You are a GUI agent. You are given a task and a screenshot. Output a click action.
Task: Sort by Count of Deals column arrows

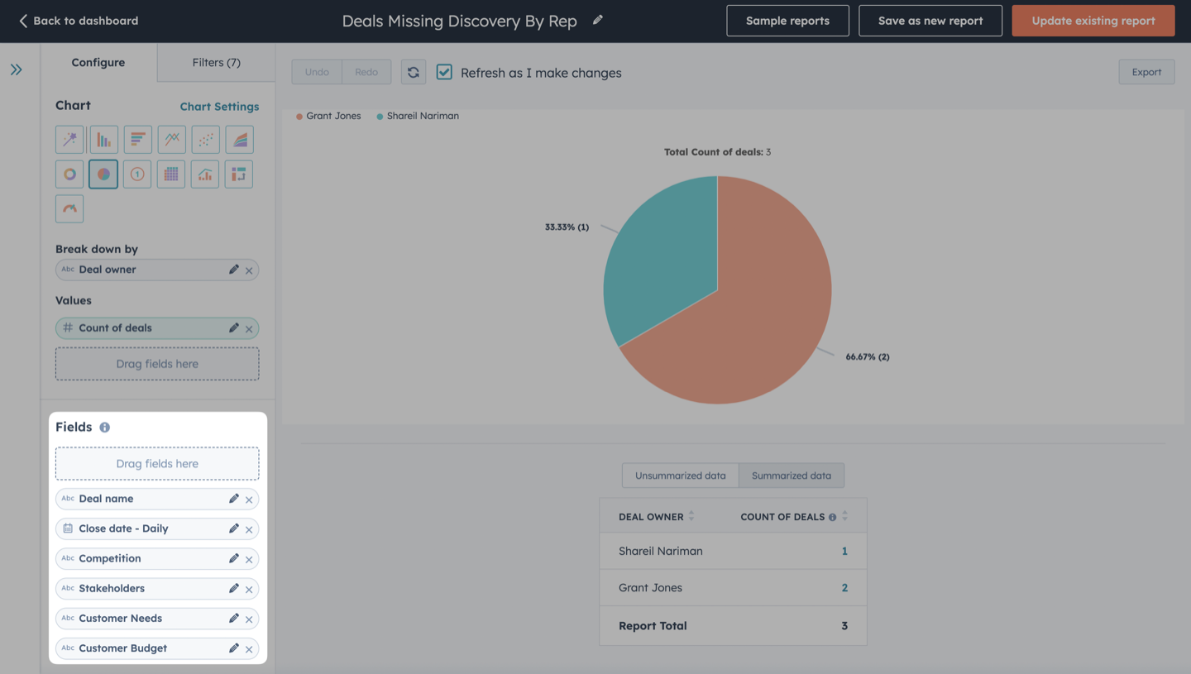844,516
